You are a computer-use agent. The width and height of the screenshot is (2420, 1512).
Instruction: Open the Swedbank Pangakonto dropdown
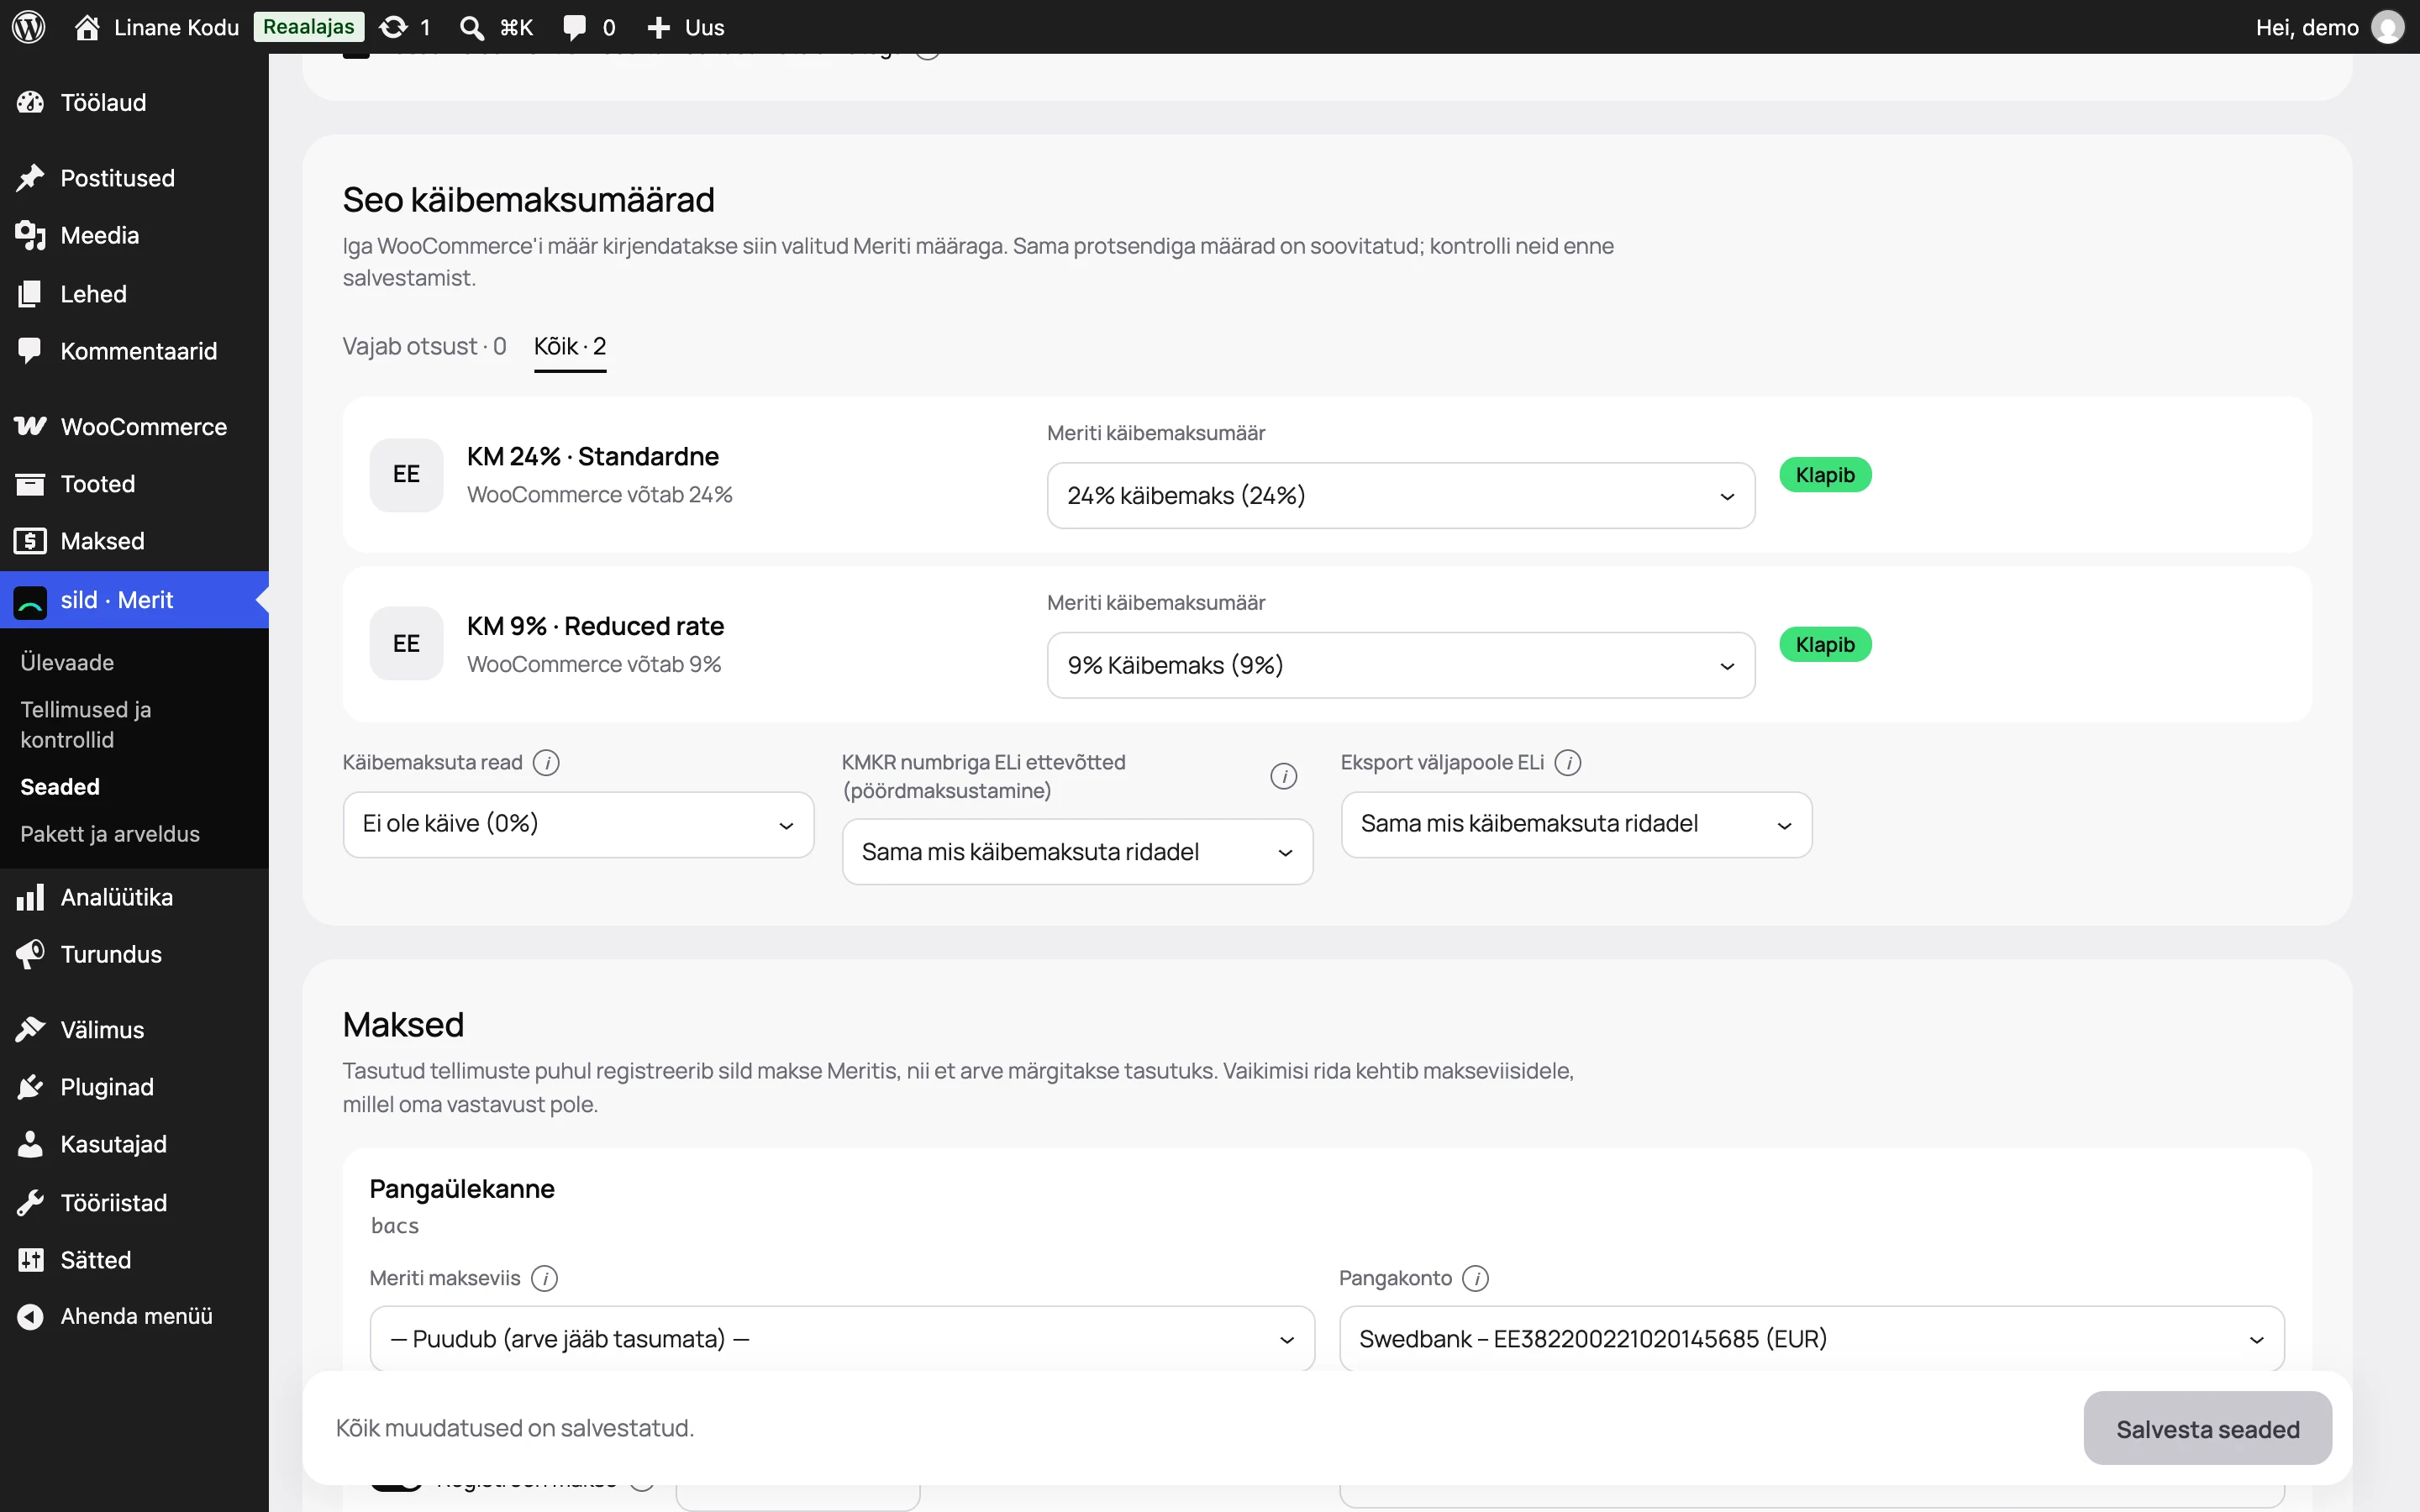[1812, 1339]
